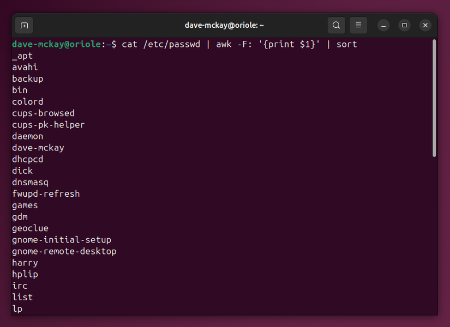Select the fwupd-refresh text
Screen dimensions: 450x327
click(46, 193)
